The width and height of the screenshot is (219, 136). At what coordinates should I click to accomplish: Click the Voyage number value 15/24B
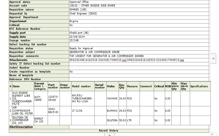tap(74, 41)
